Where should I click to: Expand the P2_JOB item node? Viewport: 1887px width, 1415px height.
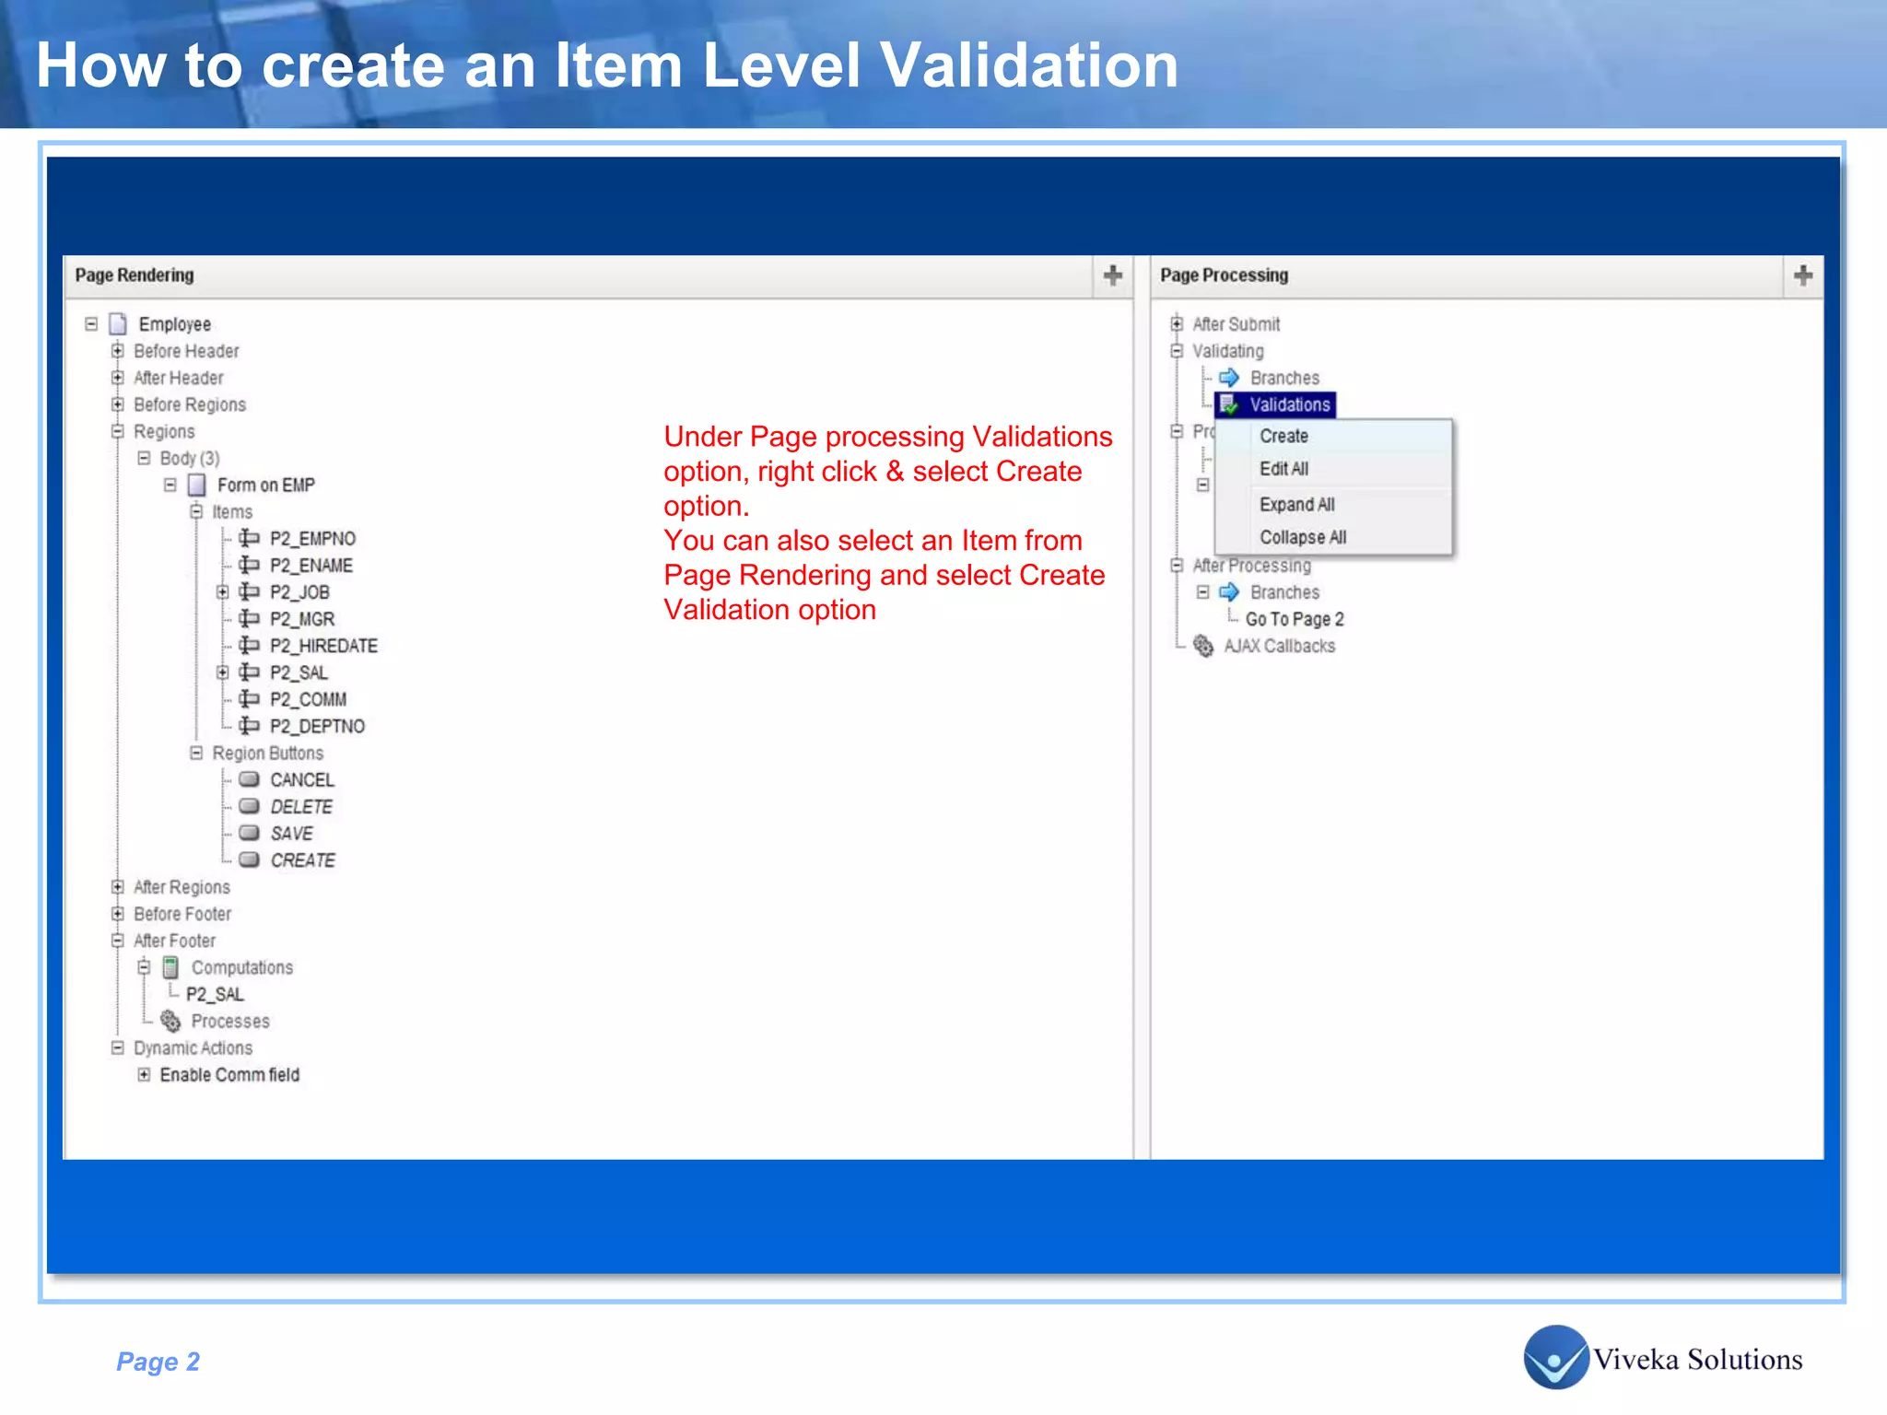tap(222, 592)
